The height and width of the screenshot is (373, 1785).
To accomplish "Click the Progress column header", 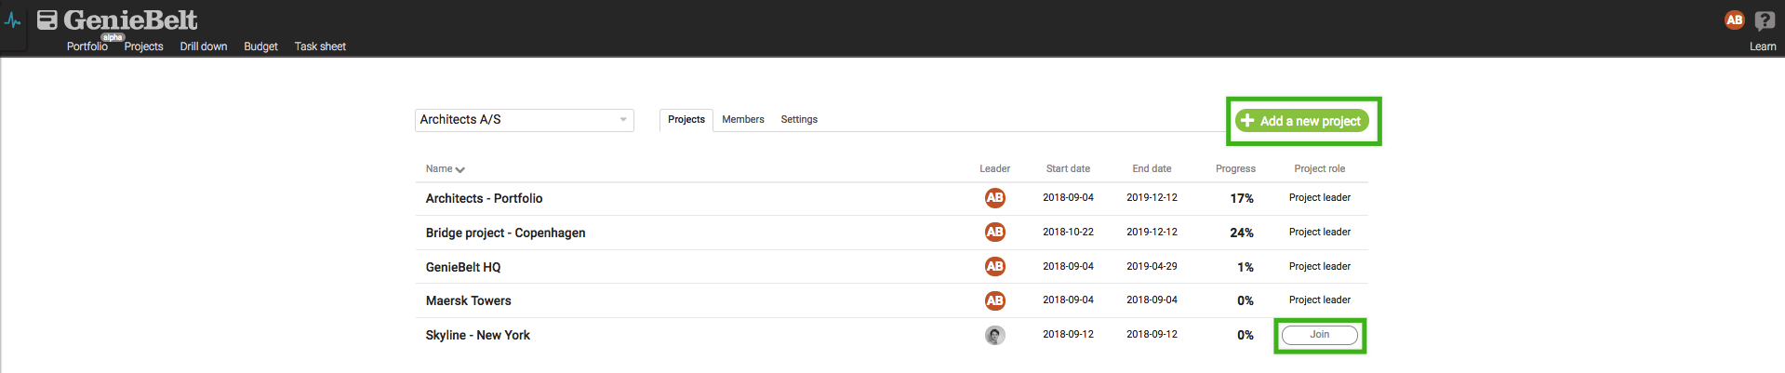I will tap(1235, 169).
